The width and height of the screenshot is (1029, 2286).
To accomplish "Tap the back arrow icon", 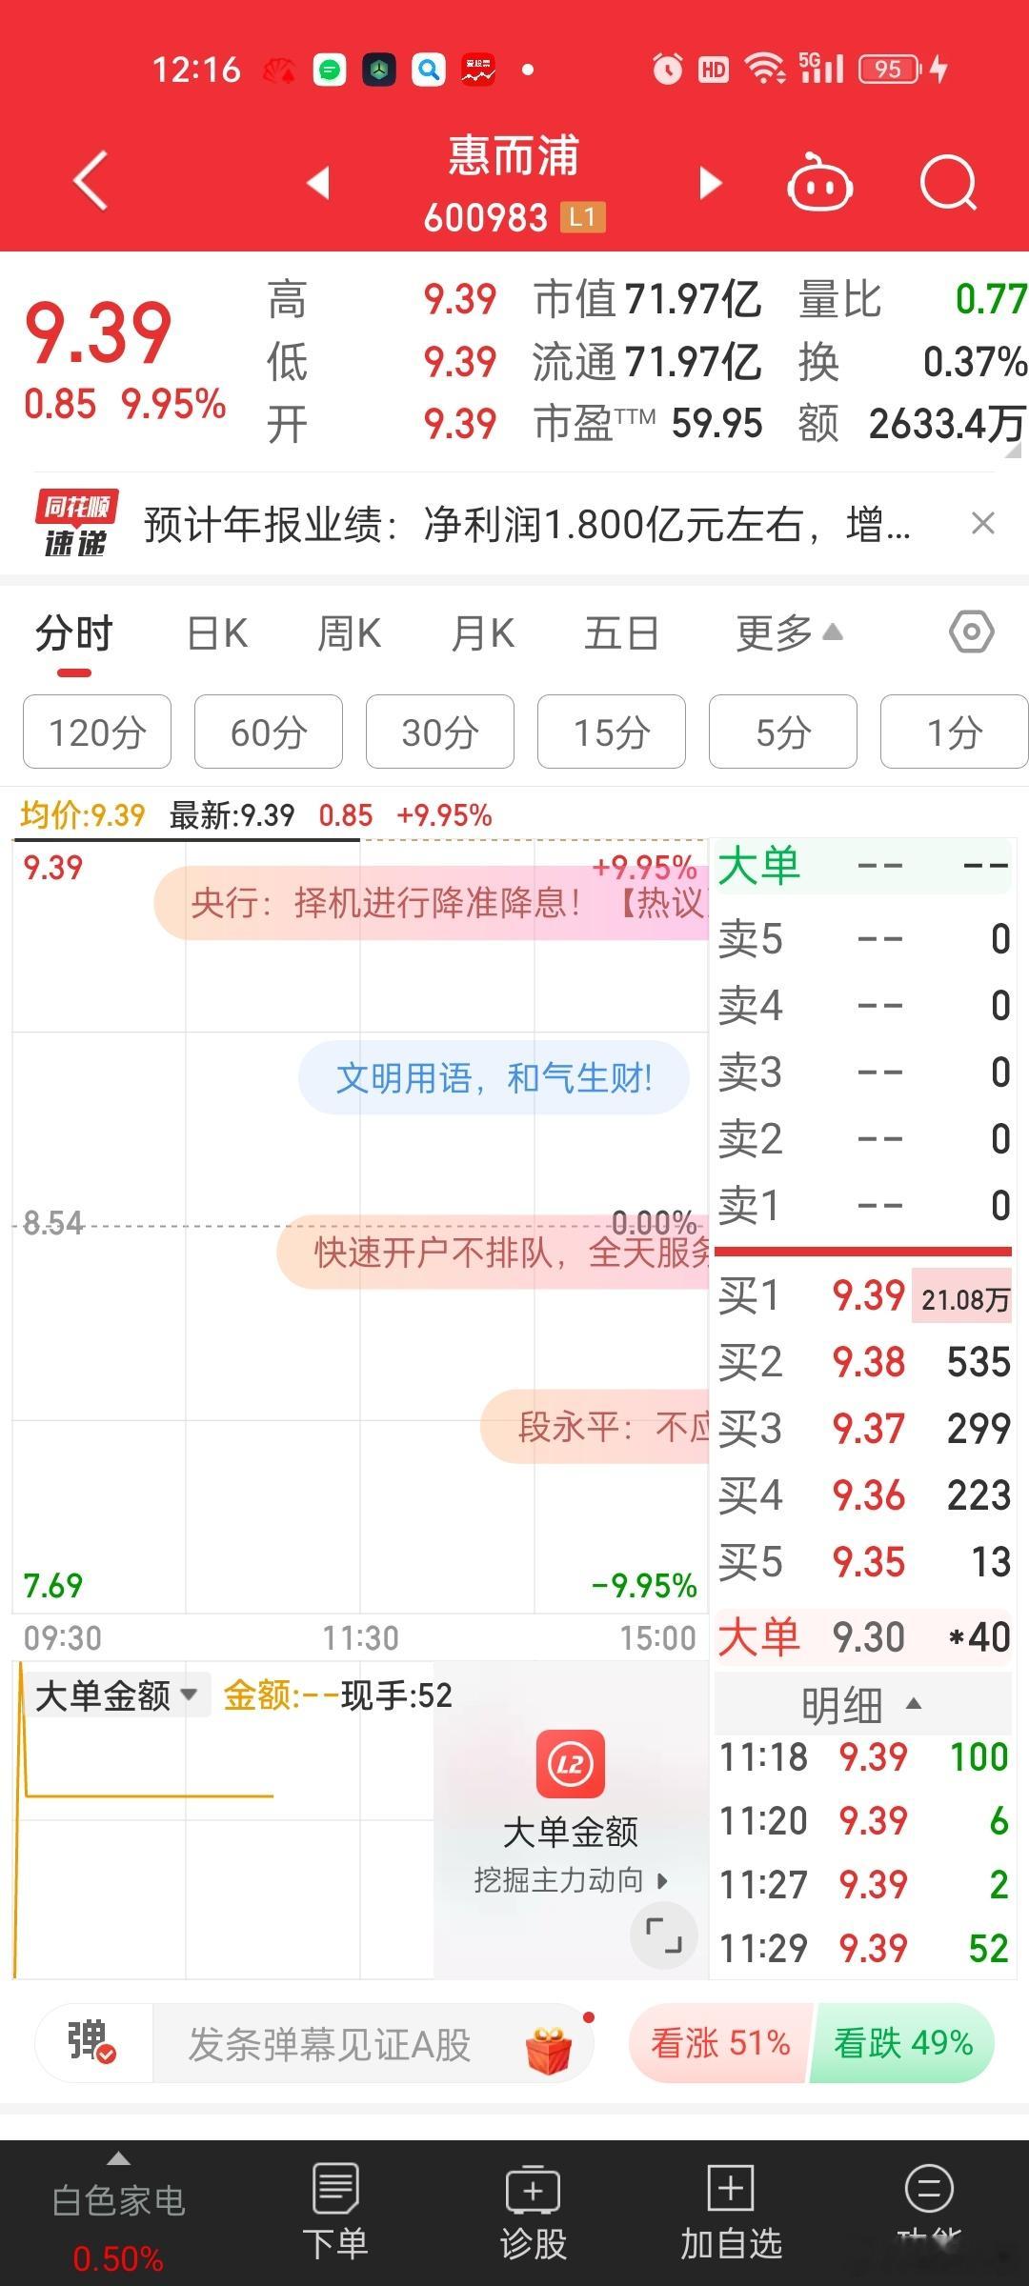I will (91, 181).
